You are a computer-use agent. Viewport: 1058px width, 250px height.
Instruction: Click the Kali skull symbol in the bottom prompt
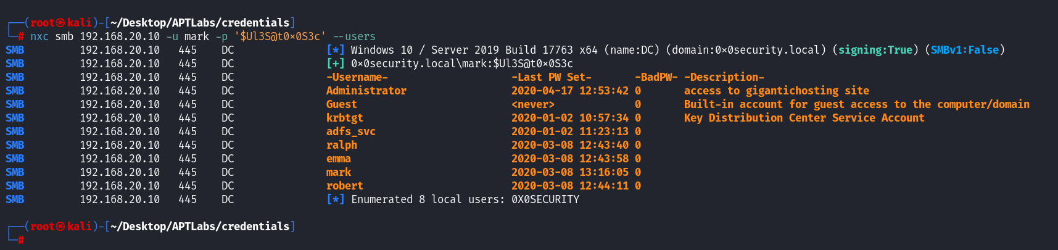point(60,227)
